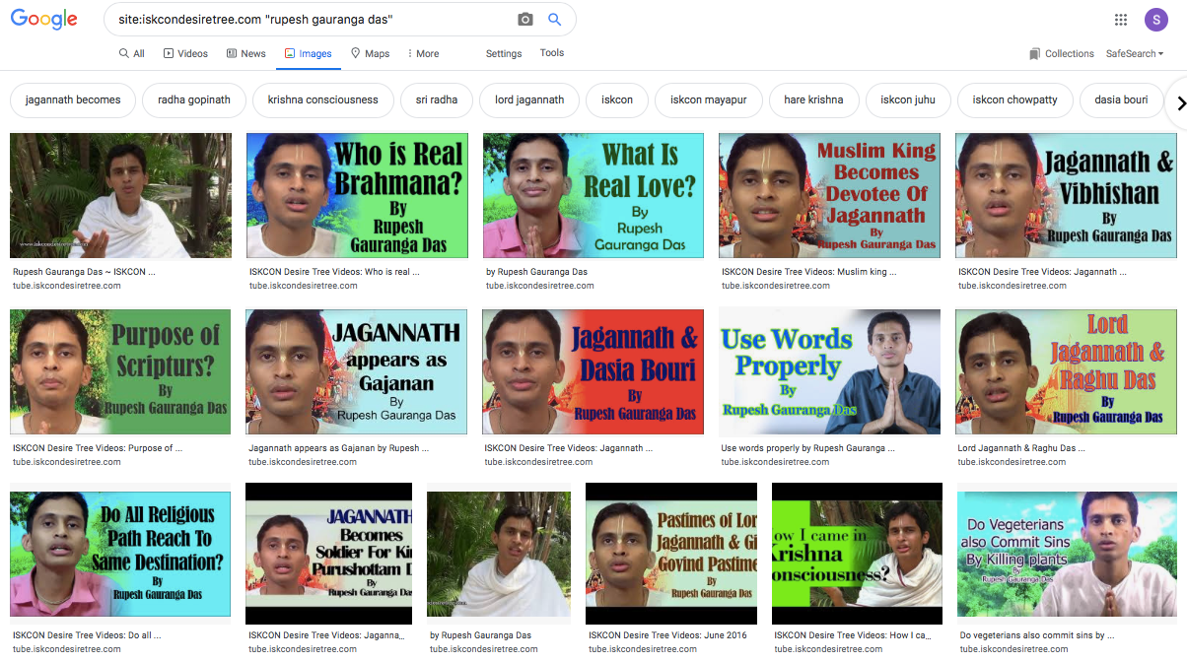Filter by 'radha gopinath' chip

pyautogui.click(x=194, y=99)
